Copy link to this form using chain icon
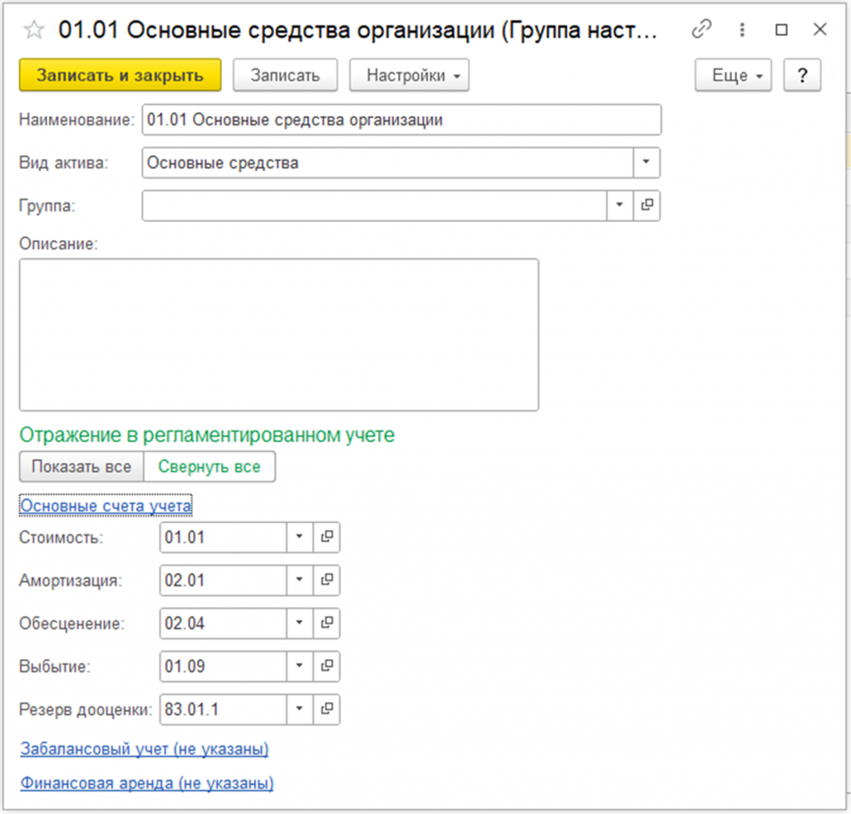851x814 pixels. coord(701,29)
